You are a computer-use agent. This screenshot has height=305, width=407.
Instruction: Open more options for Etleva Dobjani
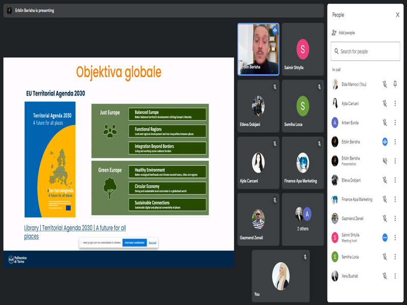(395, 180)
